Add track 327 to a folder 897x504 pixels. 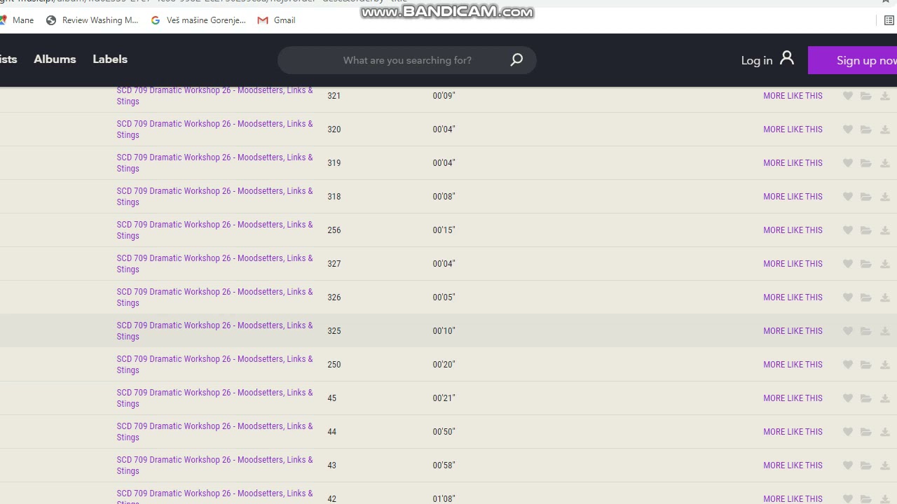[866, 264]
